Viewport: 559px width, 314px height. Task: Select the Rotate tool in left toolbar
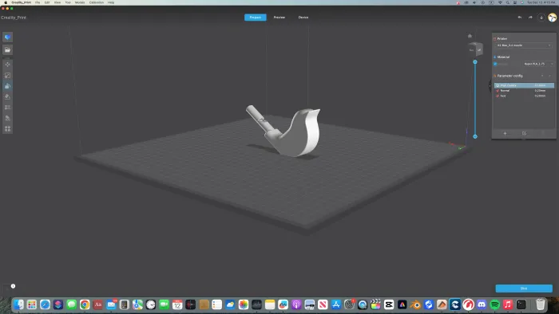click(x=7, y=86)
